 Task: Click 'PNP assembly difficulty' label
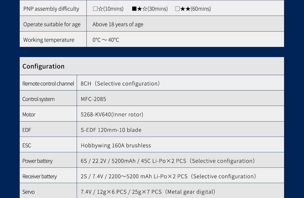pos(51,9)
